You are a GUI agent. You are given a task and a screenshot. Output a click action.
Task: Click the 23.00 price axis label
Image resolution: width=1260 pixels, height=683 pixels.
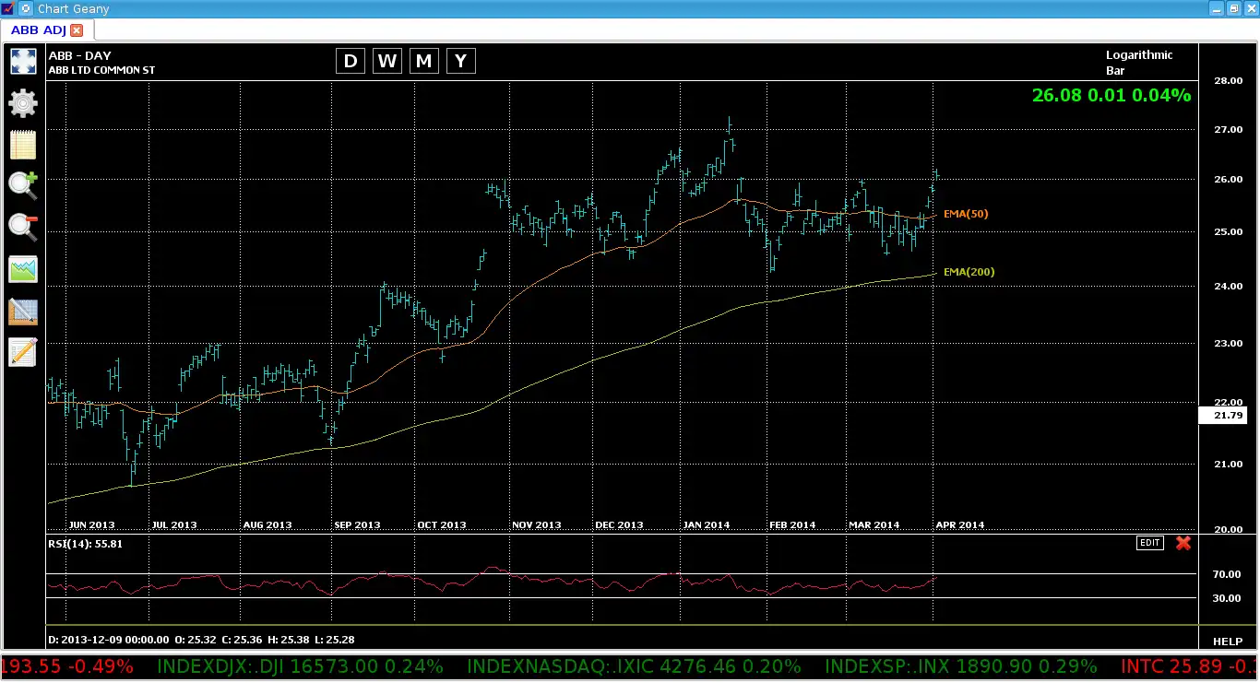pos(1228,344)
